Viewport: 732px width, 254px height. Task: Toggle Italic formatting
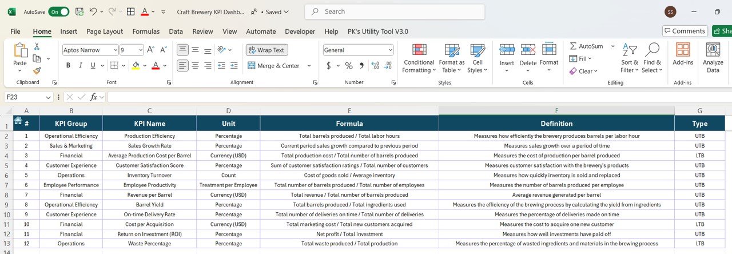point(81,66)
